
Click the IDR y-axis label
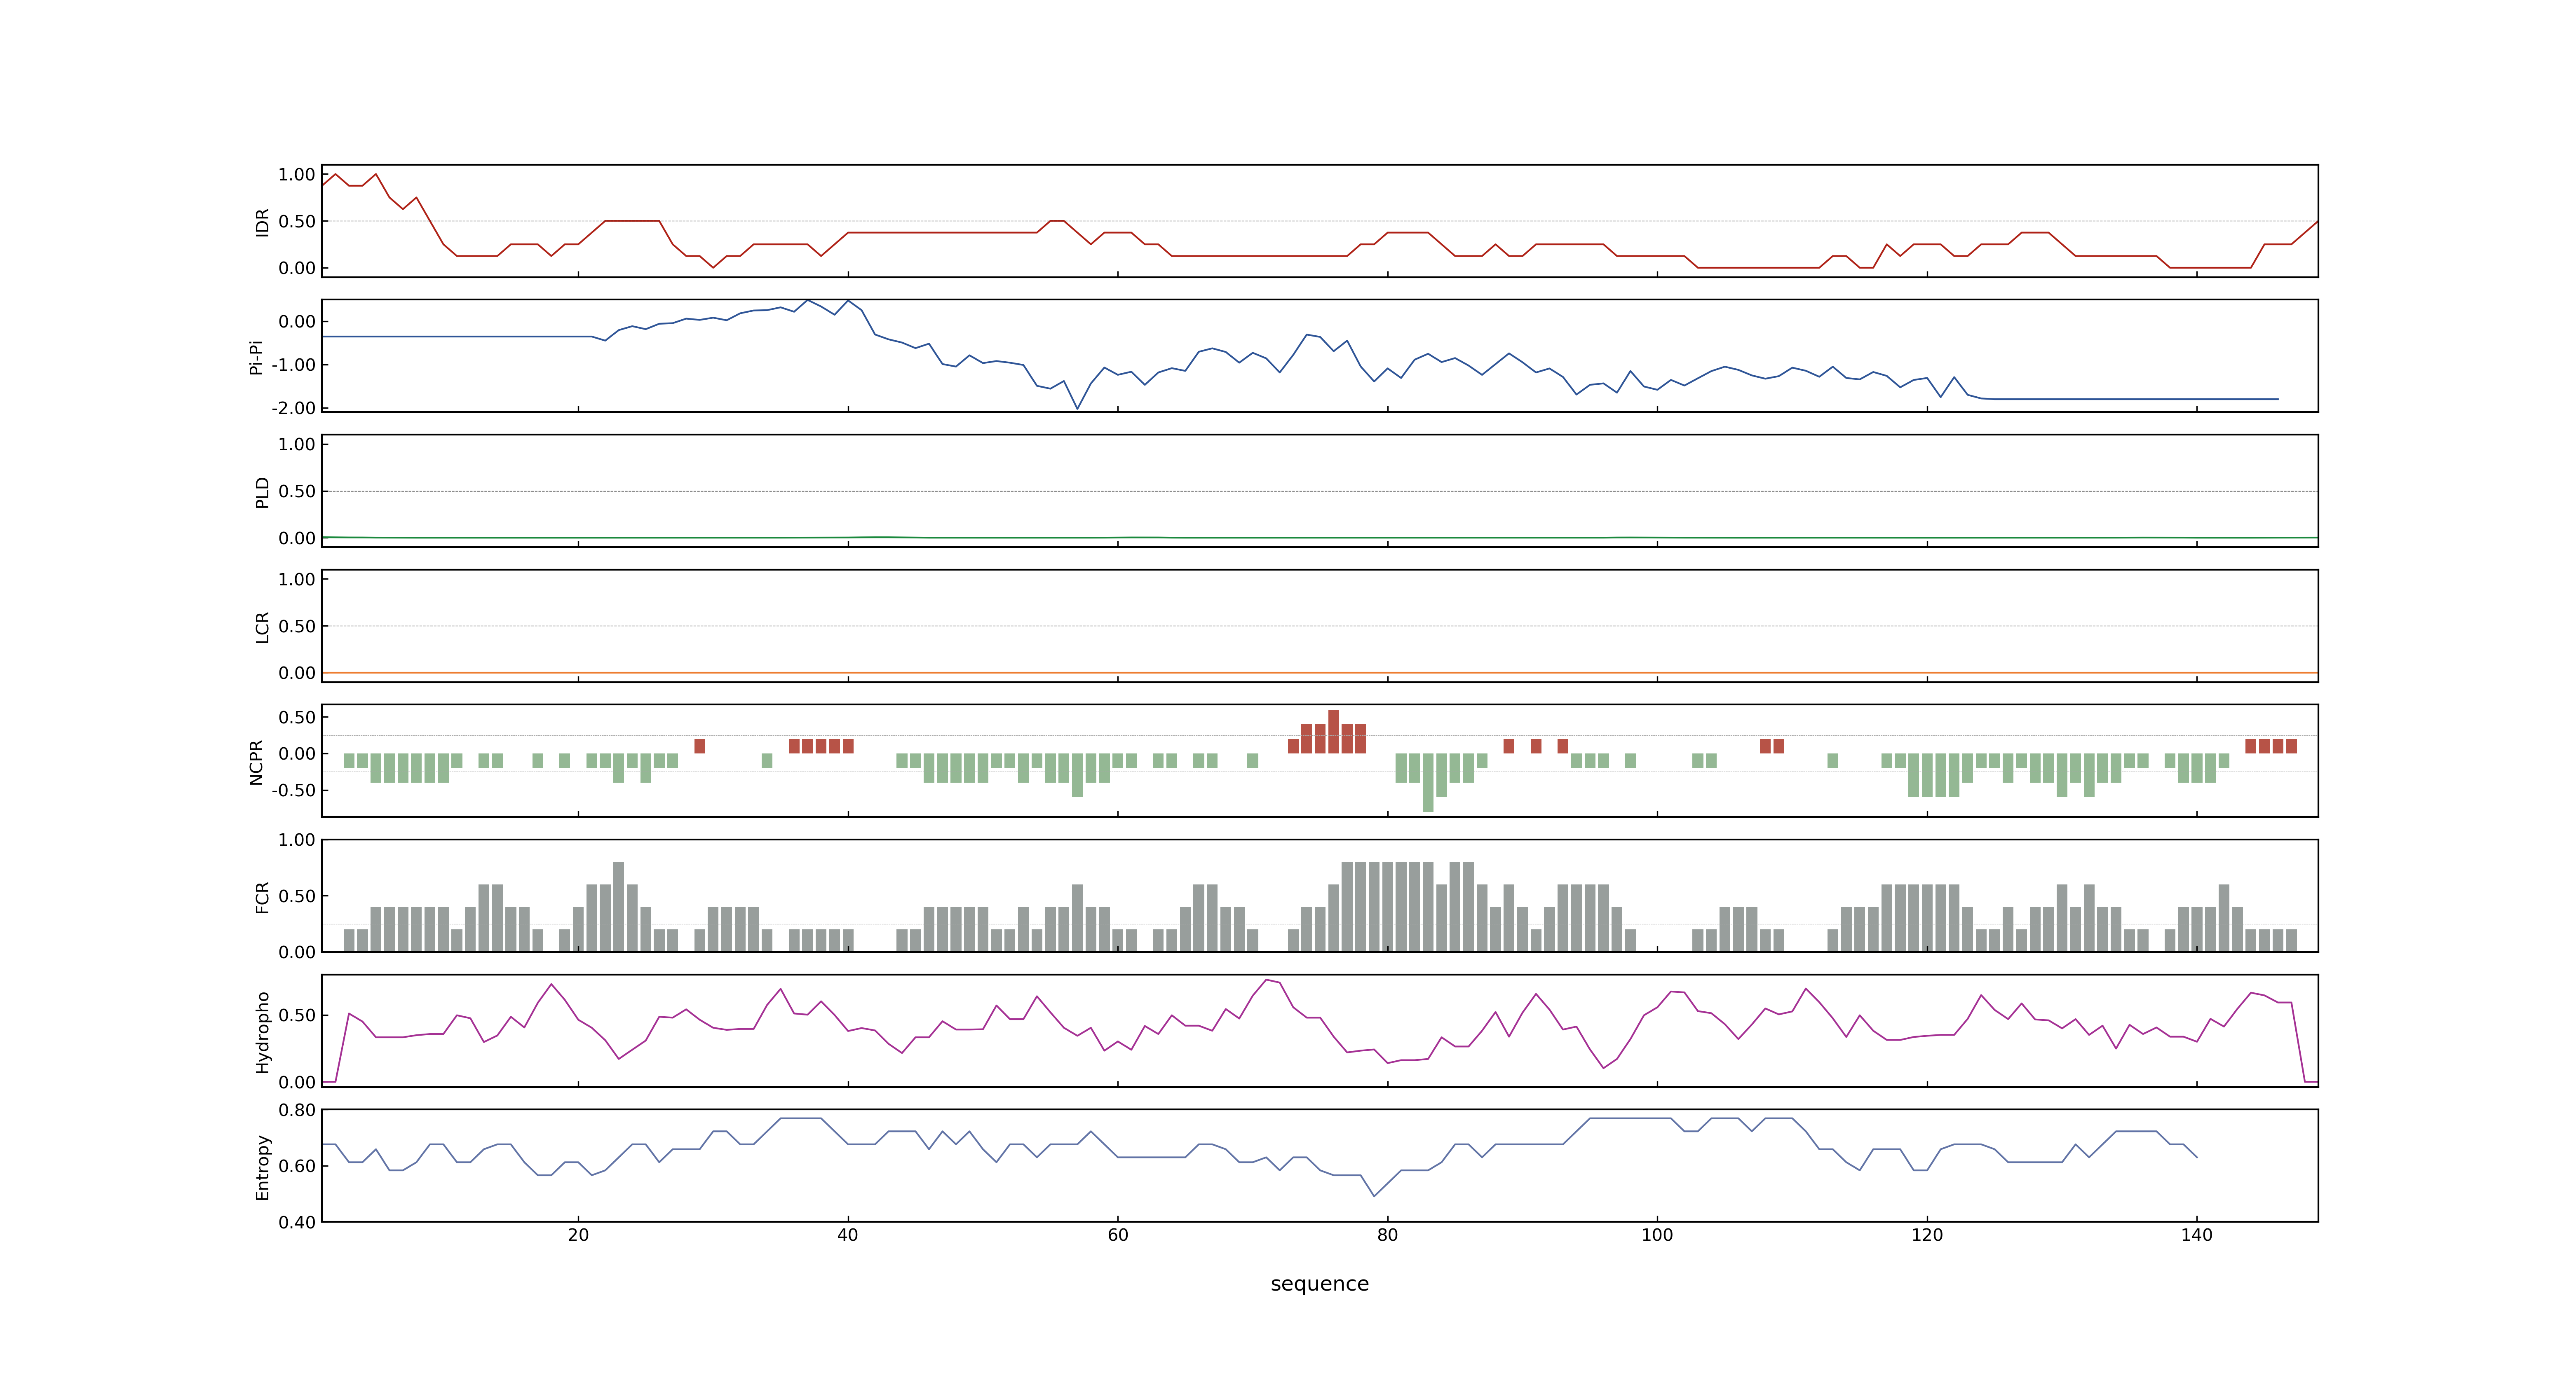click(262, 222)
